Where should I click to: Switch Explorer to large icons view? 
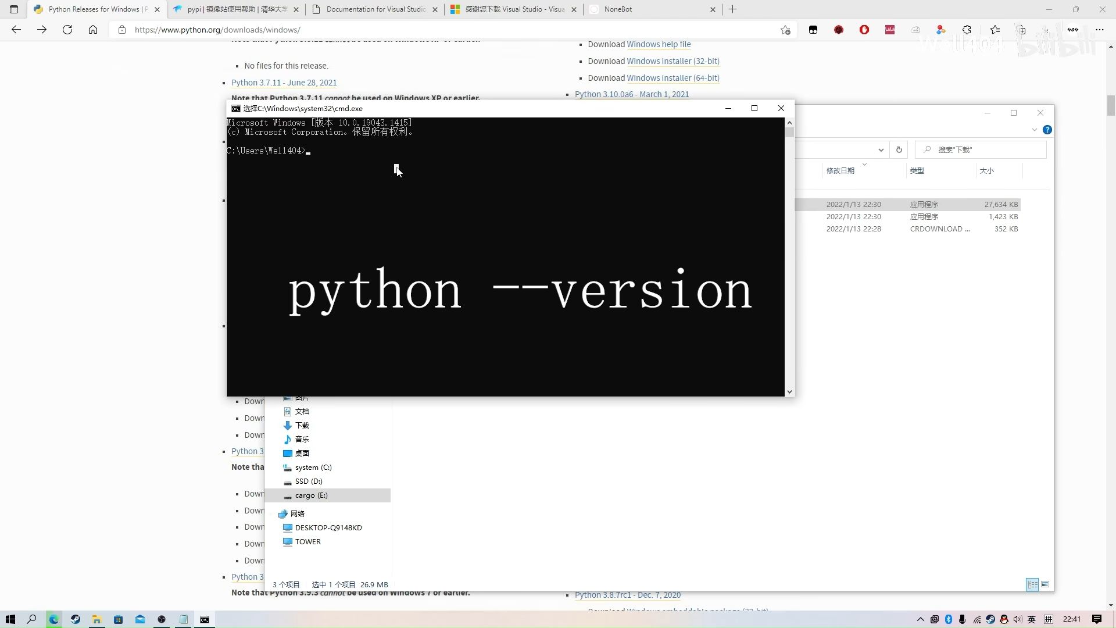pyautogui.click(x=1045, y=584)
